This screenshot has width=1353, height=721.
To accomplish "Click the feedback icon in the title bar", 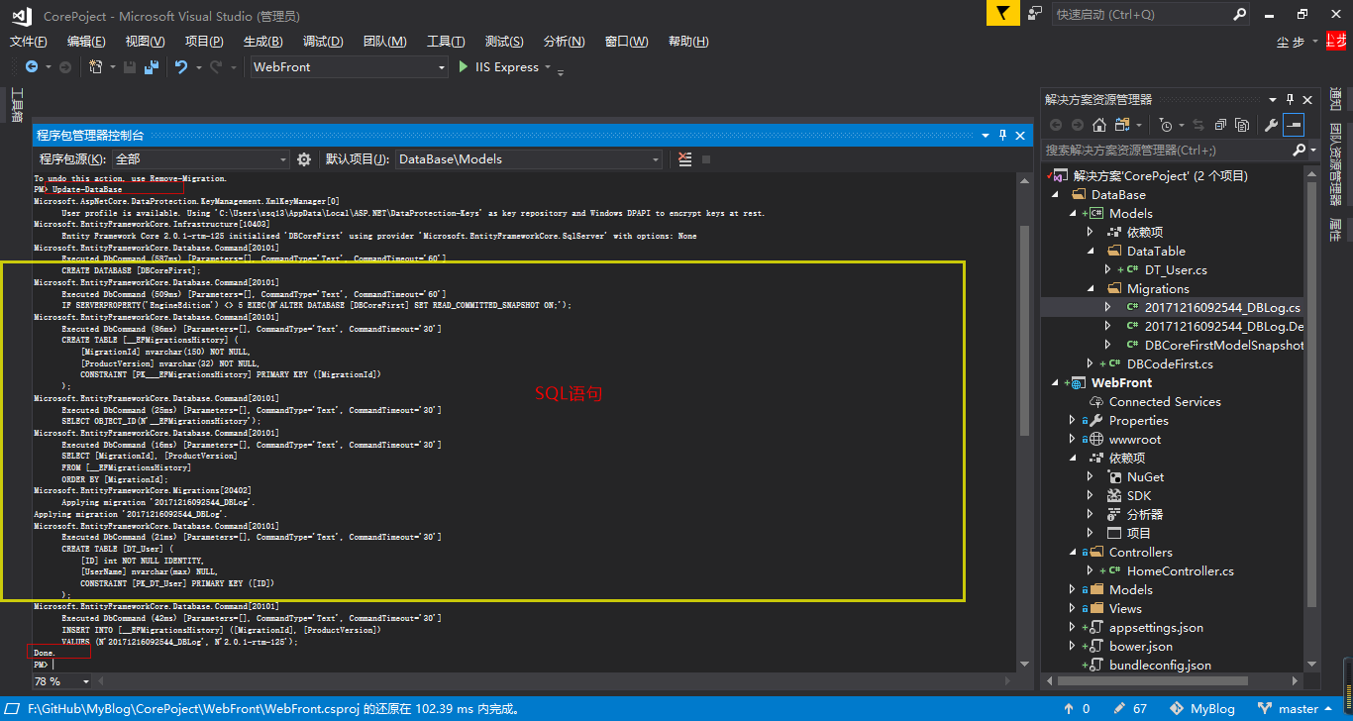I will (1035, 14).
